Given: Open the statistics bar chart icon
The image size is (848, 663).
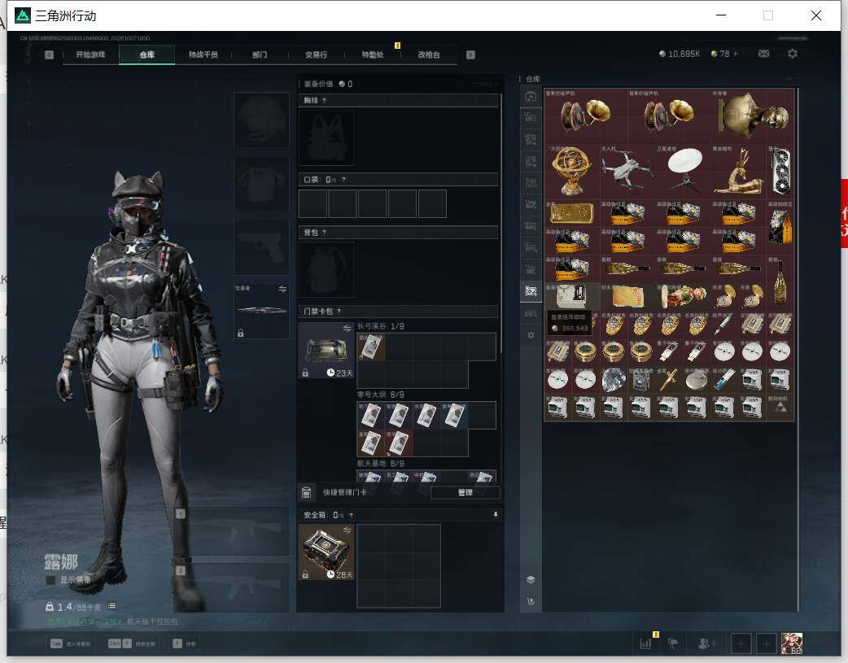Looking at the screenshot, I should pyautogui.click(x=645, y=643).
